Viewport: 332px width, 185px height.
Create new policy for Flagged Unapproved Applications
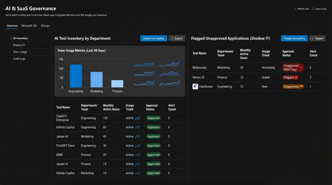pyautogui.click(x=294, y=38)
